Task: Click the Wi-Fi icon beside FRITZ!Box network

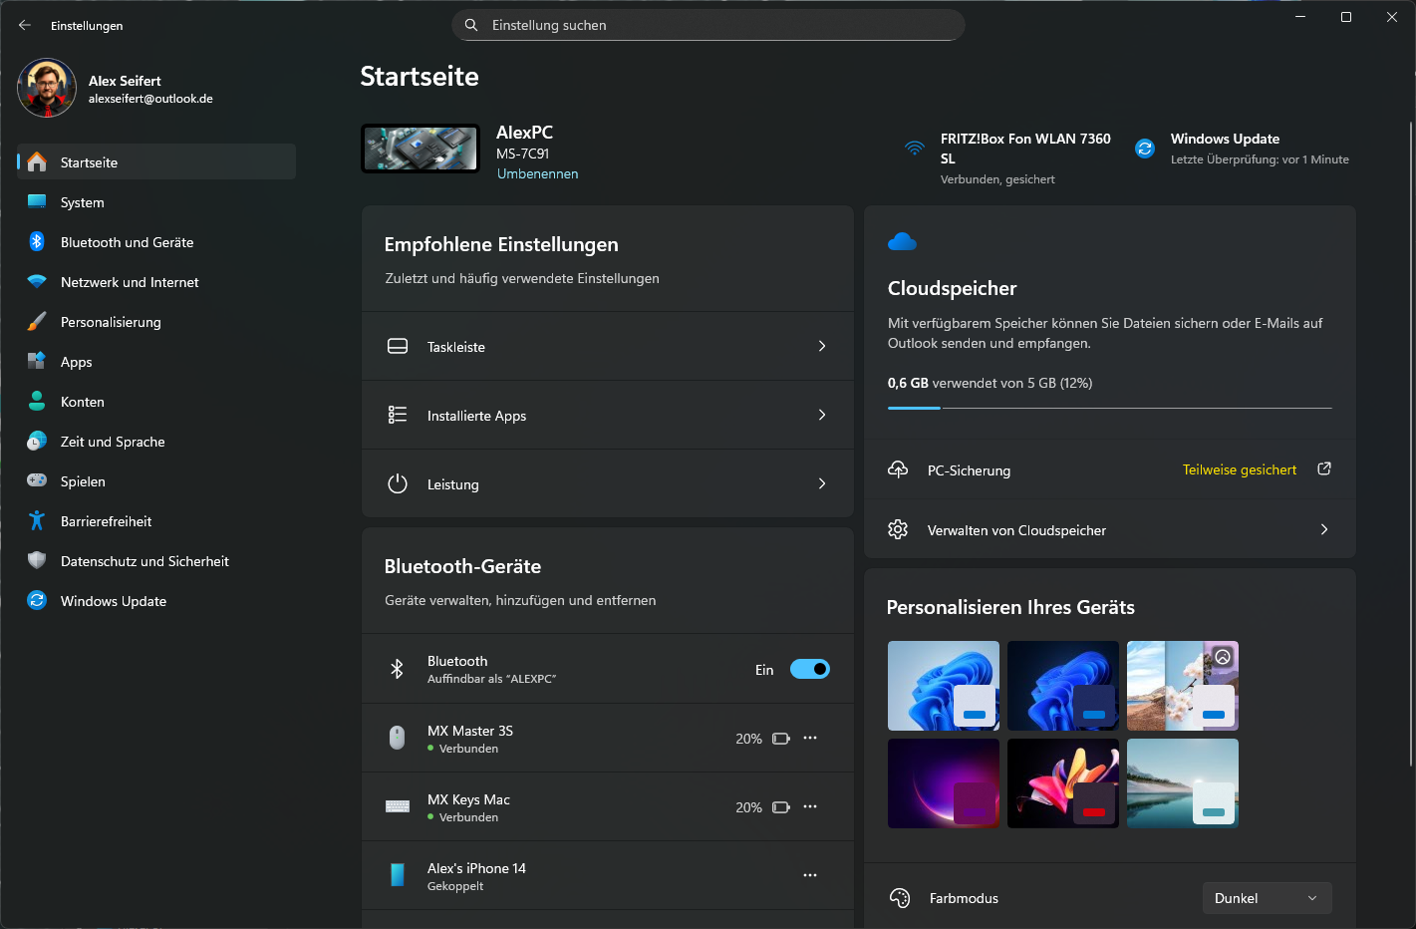Action: pyautogui.click(x=914, y=149)
